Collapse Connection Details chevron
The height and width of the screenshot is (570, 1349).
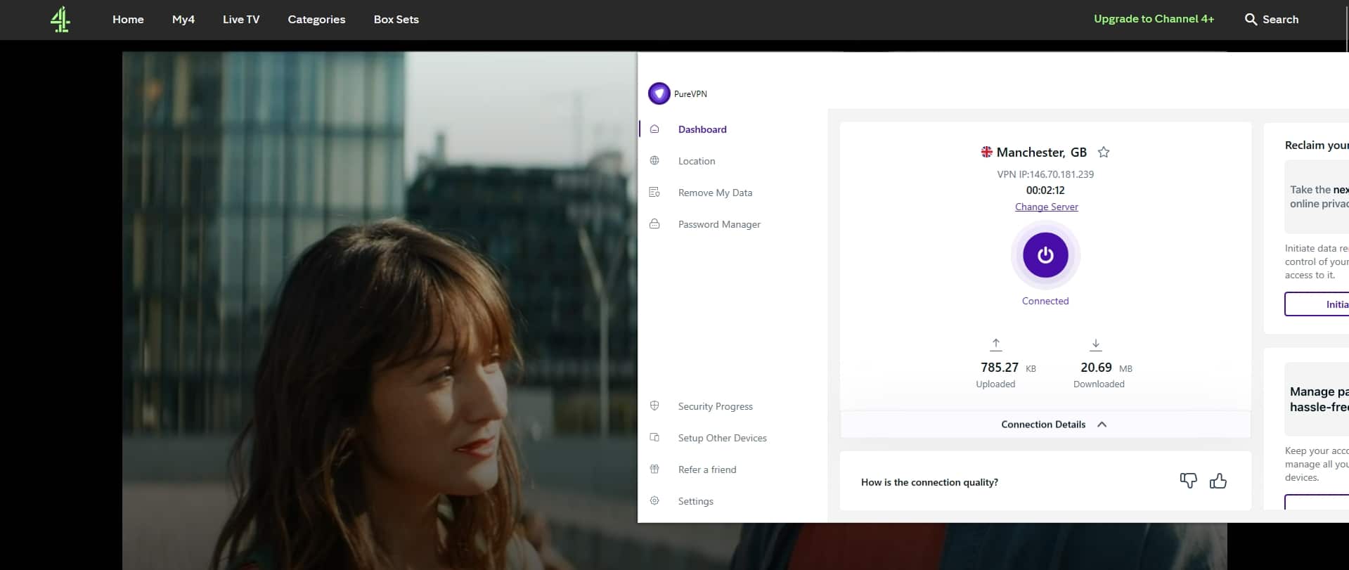(1102, 425)
